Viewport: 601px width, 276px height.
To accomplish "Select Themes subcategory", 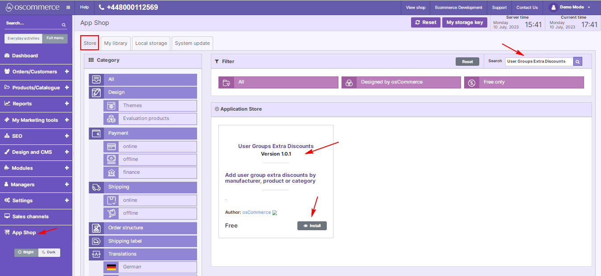I will click(x=150, y=106).
